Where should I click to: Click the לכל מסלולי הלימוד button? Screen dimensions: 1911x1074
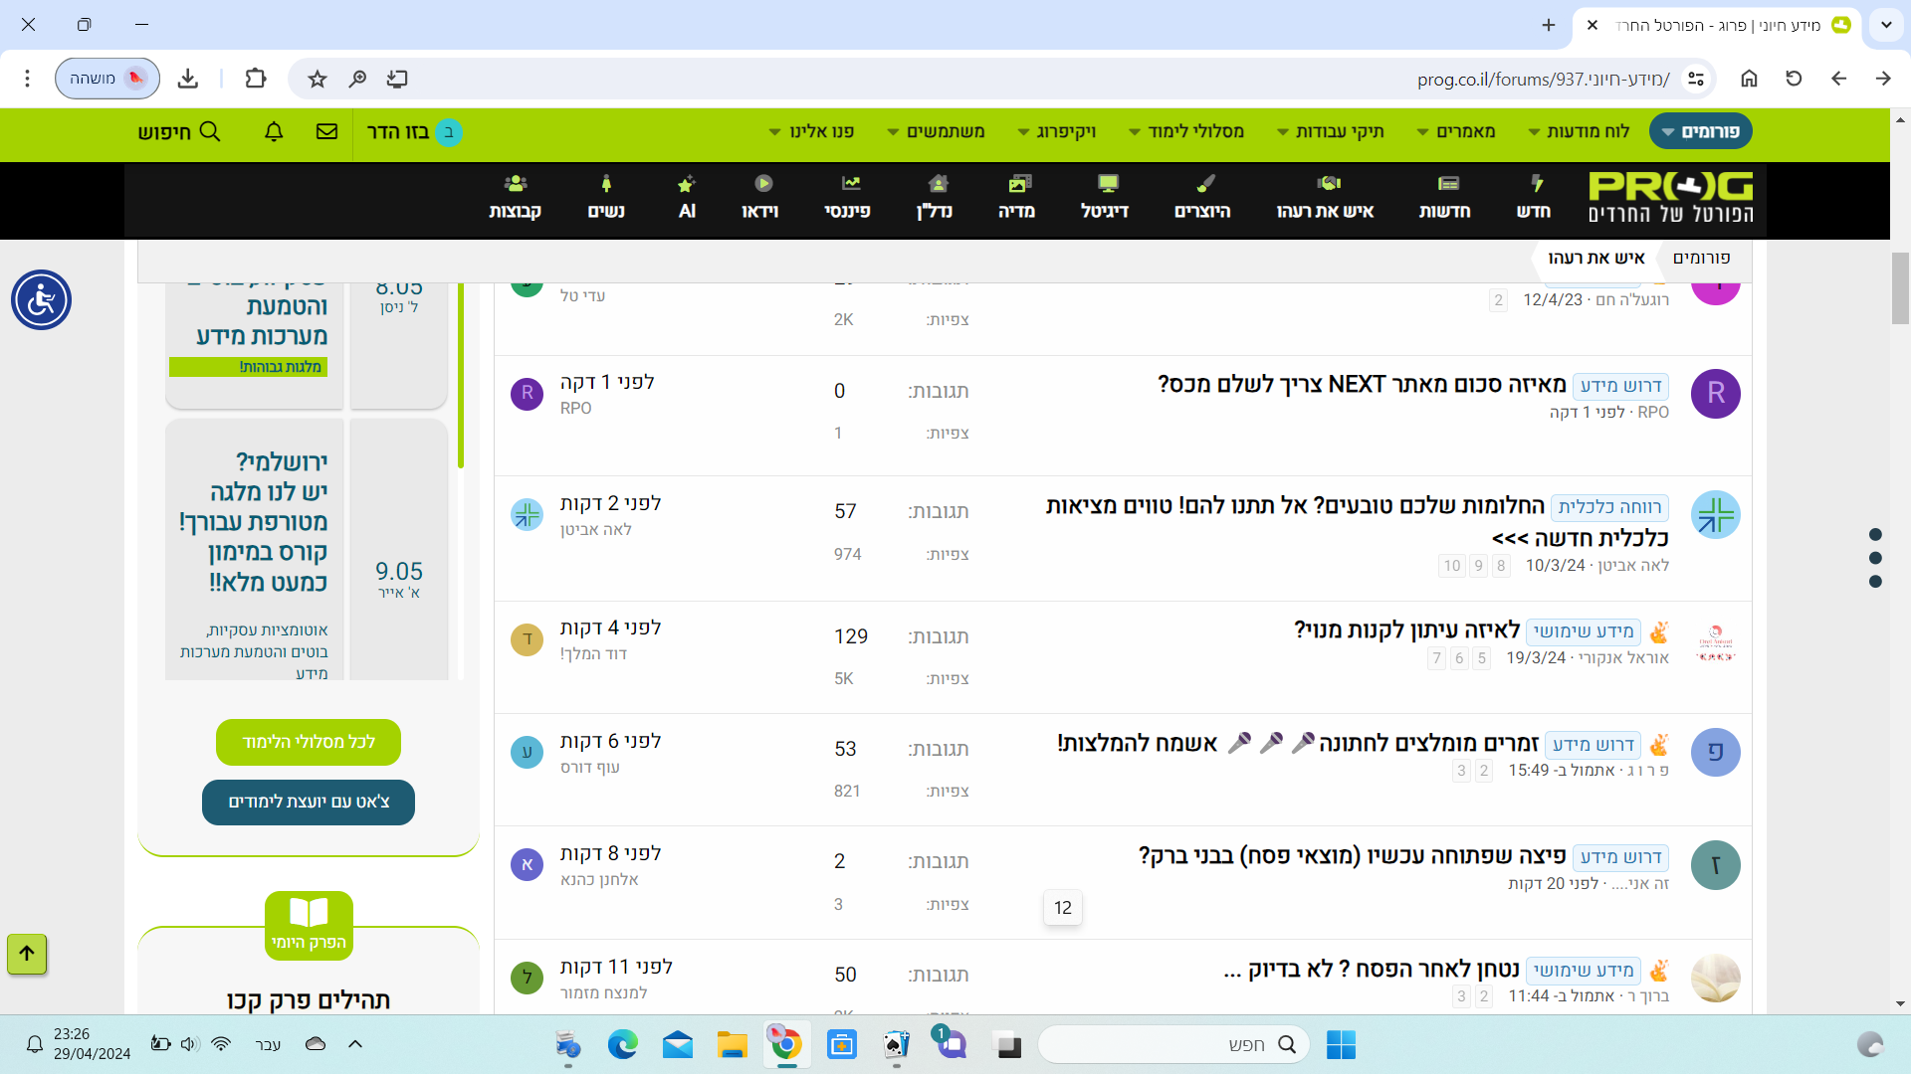point(309,742)
